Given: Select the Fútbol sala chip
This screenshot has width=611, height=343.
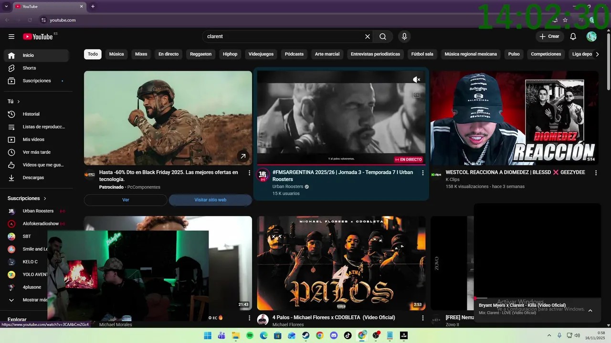Looking at the screenshot, I should (422, 54).
